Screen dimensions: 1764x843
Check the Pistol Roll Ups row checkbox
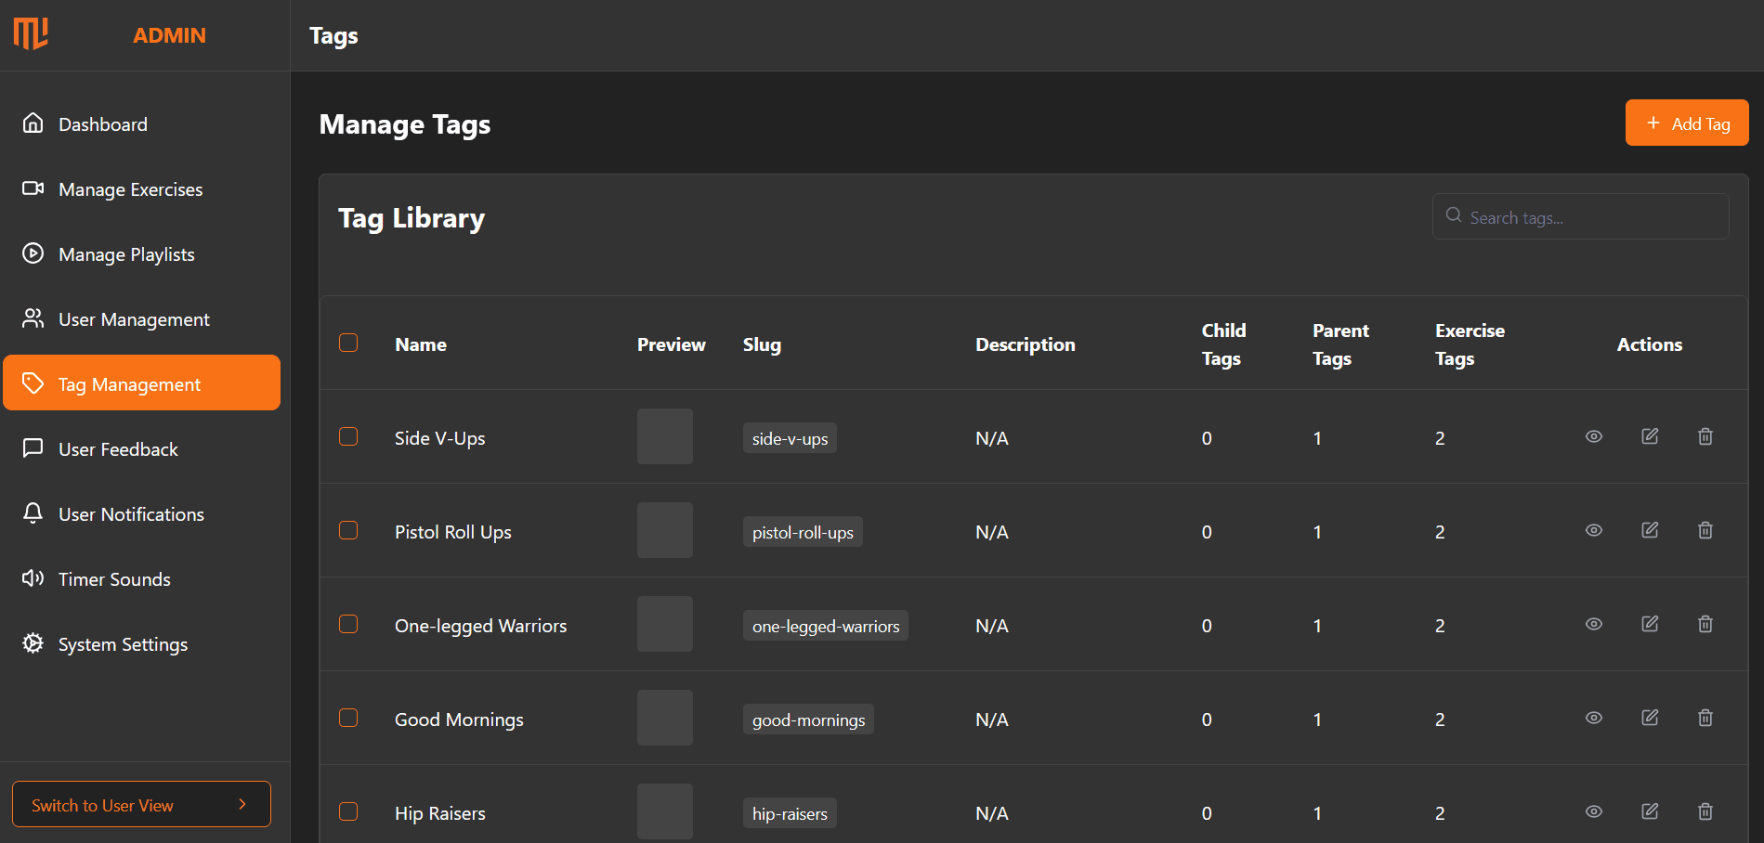[x=348, y=530]
